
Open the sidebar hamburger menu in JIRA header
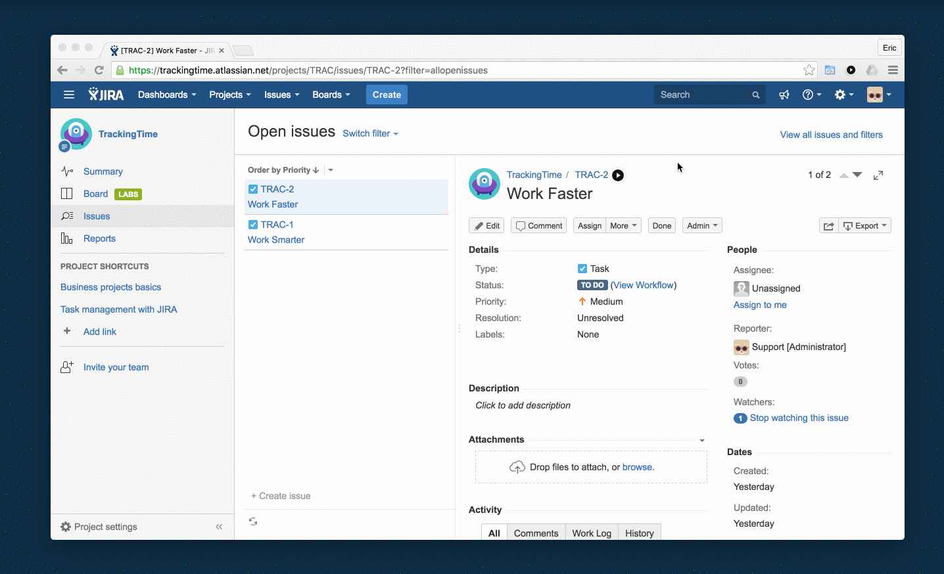(69, 95)
